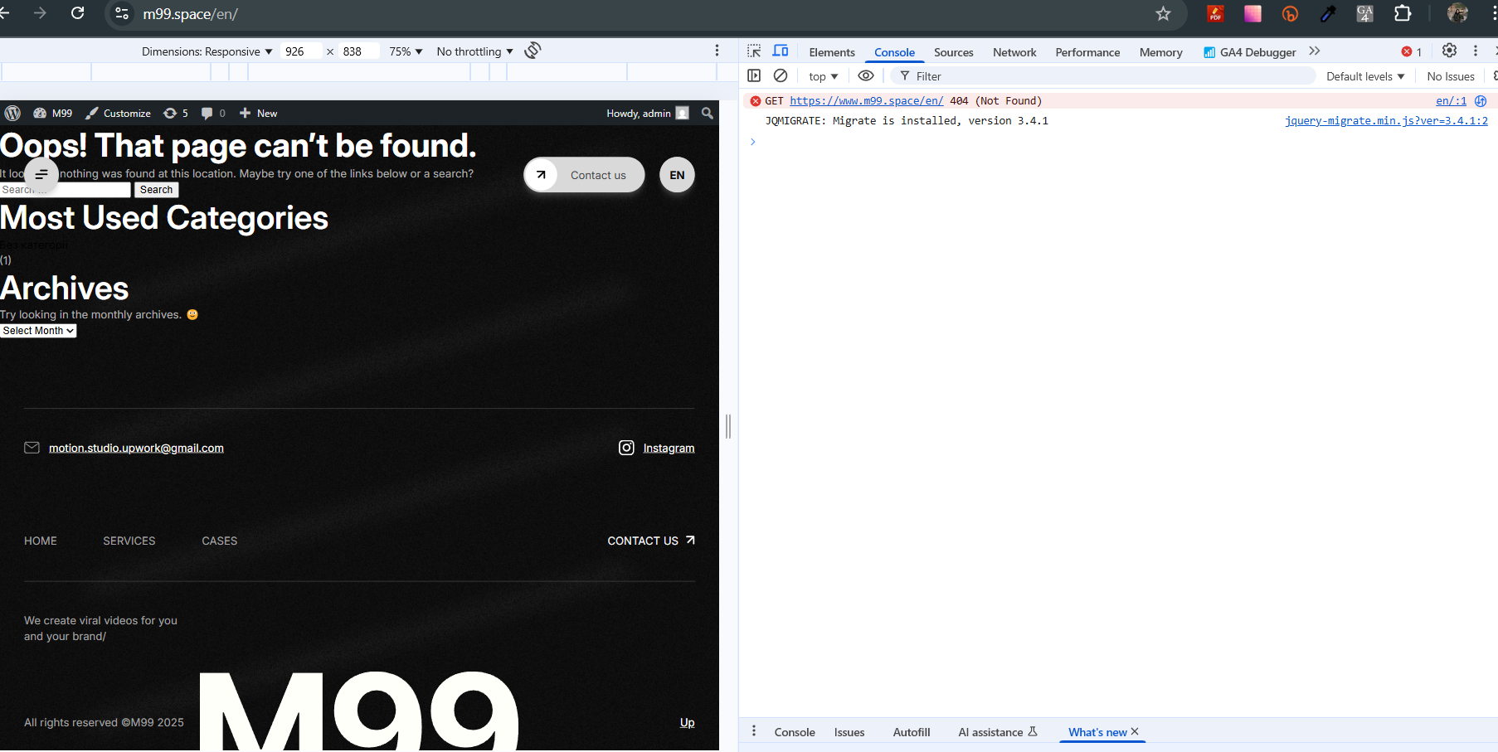Viewport: 1498px width, 752px height.
Task: Open jquery-migrate.min.js source link
Action: tap(1386, 120)
